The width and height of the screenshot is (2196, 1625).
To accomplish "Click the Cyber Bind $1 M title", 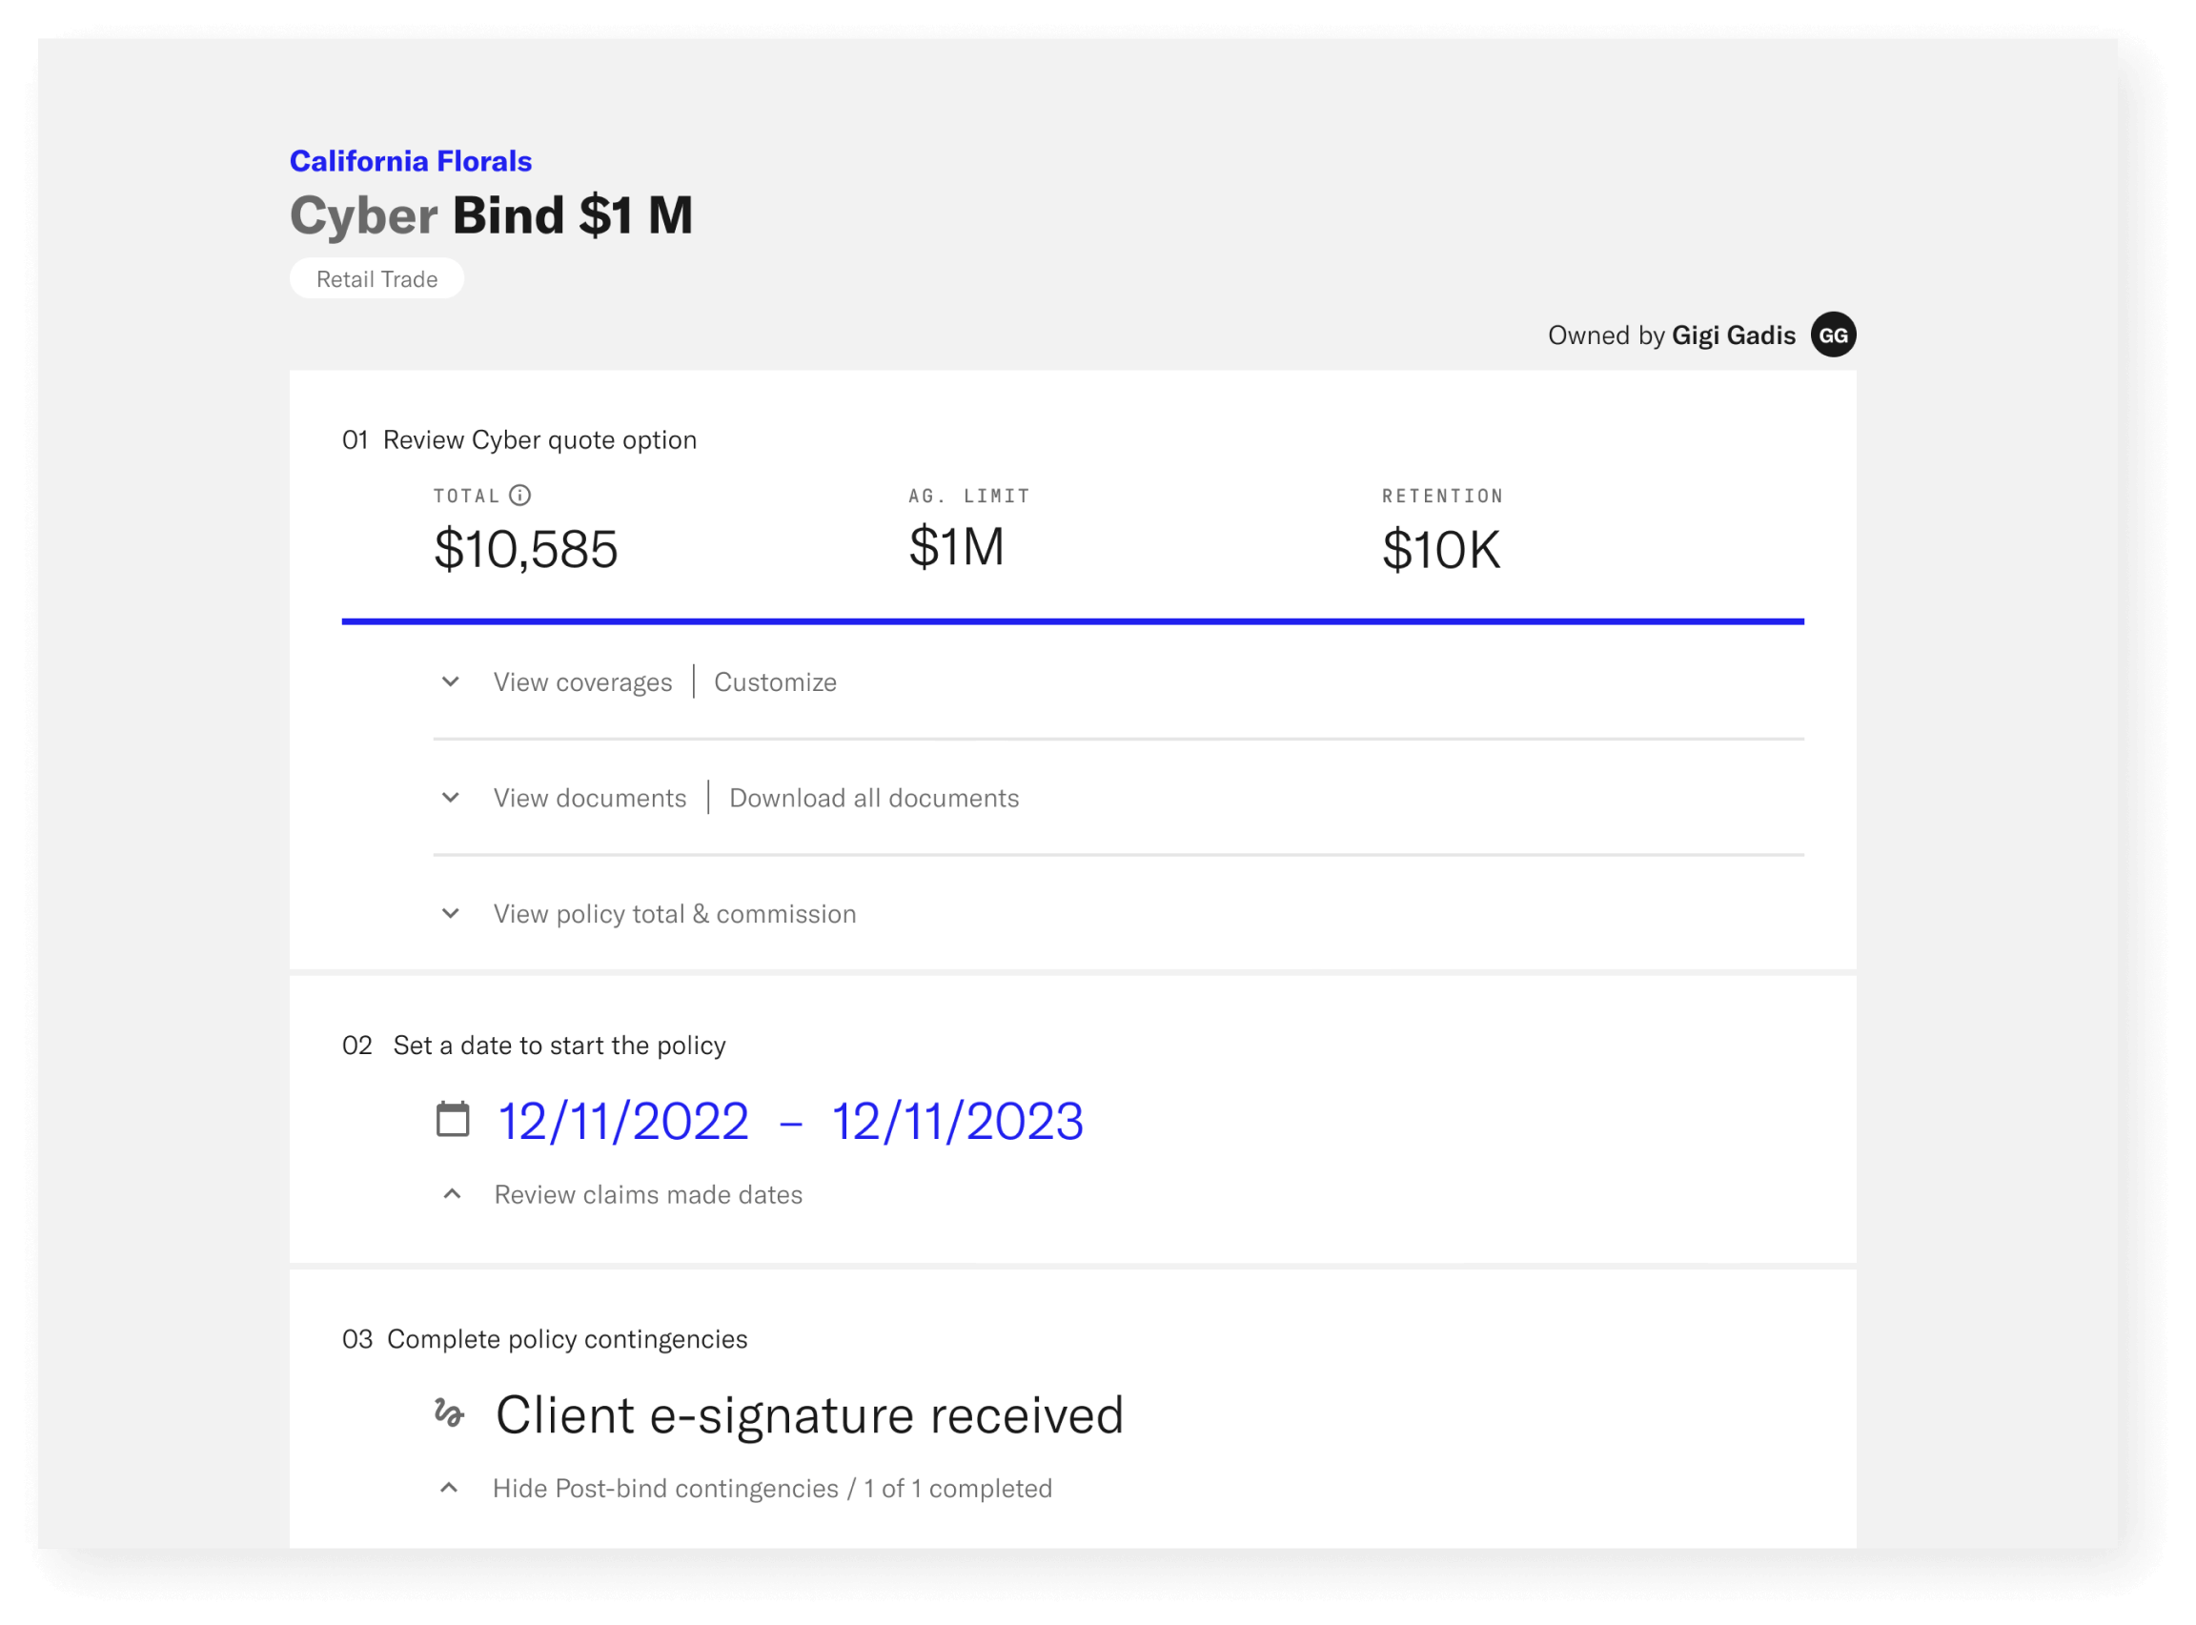I will 491,216.
